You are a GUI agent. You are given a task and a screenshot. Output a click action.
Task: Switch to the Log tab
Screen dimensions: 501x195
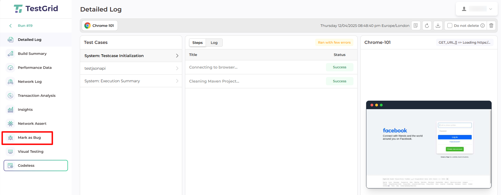(214, 43)
